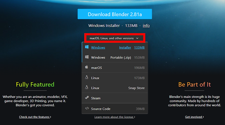
Task: Follow the Get involved link
Action: [x=194, y=117]
